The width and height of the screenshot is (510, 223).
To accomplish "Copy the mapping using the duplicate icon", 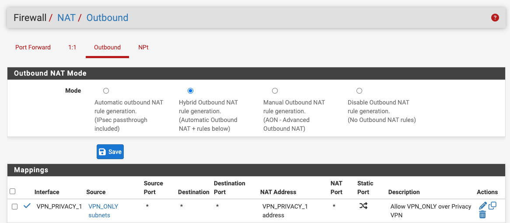I will click(493, 206).
